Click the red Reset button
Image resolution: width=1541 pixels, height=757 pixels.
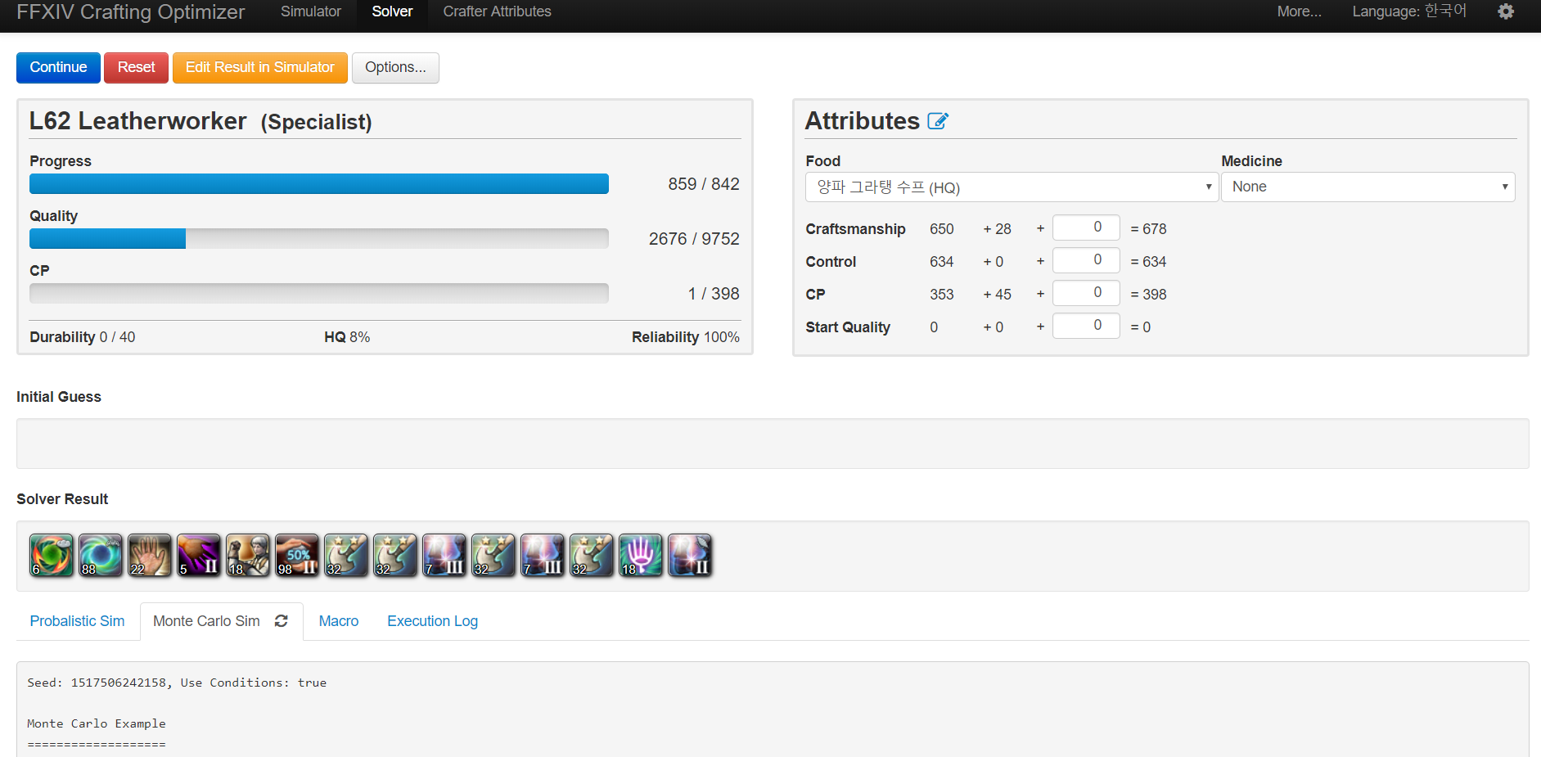click(136, 67)
